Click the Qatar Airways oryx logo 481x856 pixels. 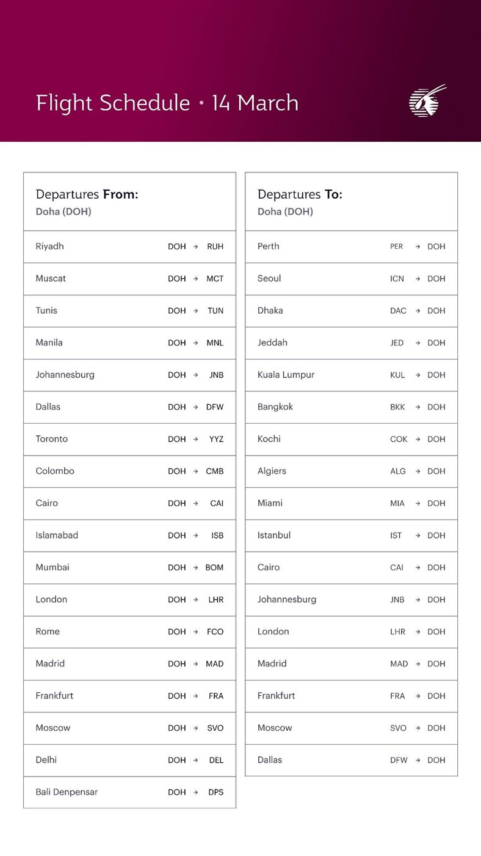pyautogui.click(x=427, y=101)
